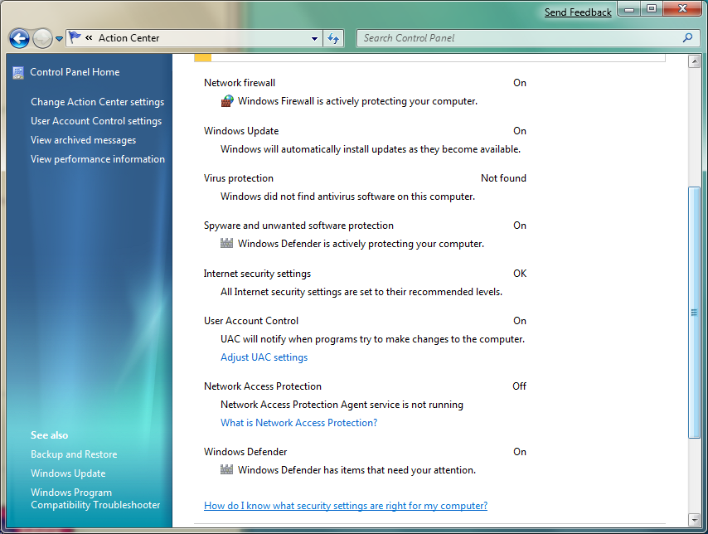
Task: Click the Control Panel Home icon in the sidebar
Action: coord(17,72)
